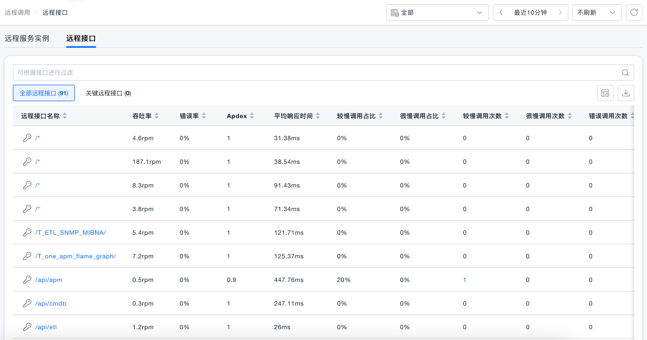Viewport: 647px width, 340px height.
Task: Click slow call count 1 for /api/apm
Action: [464, 280]
